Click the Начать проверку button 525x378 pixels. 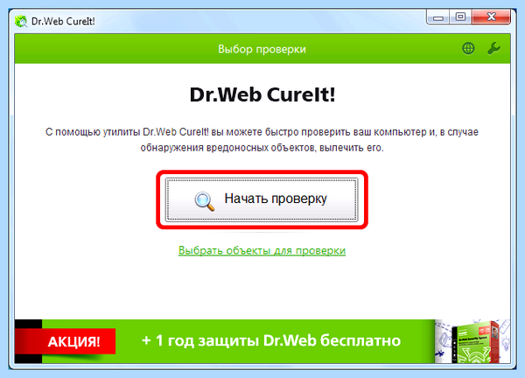[x=262, y=199]
